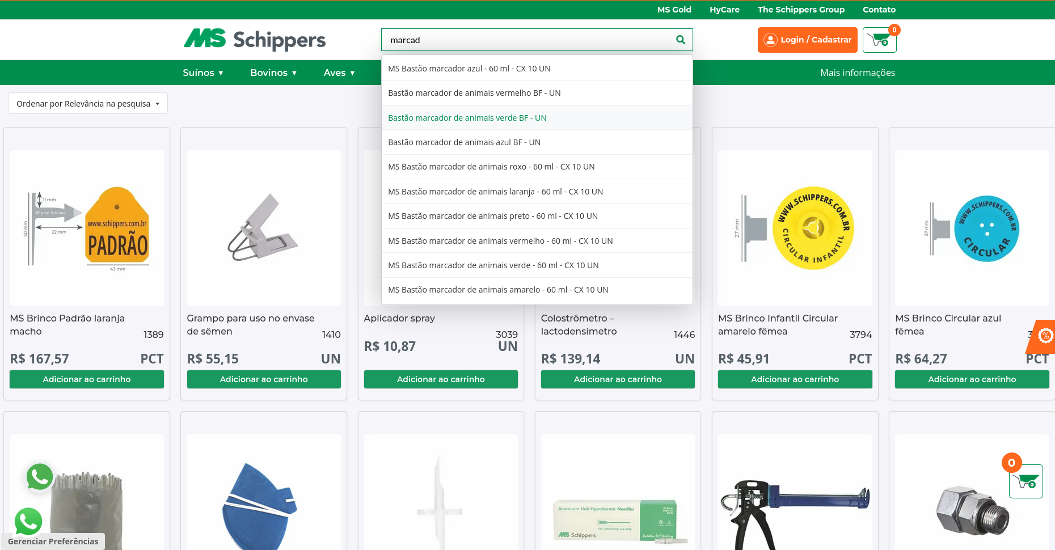This screenshot has width=1055, height=550.
Task: Open the floating cart widget icon
Action: click(x=1026, y=481)
